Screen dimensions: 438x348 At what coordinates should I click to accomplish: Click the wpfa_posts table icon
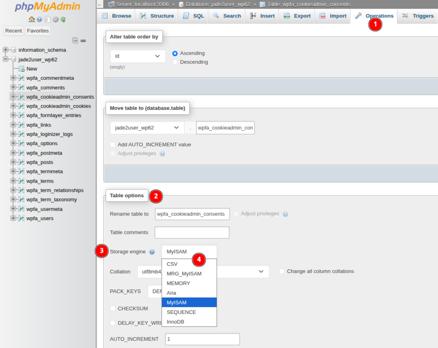(21, 162)
